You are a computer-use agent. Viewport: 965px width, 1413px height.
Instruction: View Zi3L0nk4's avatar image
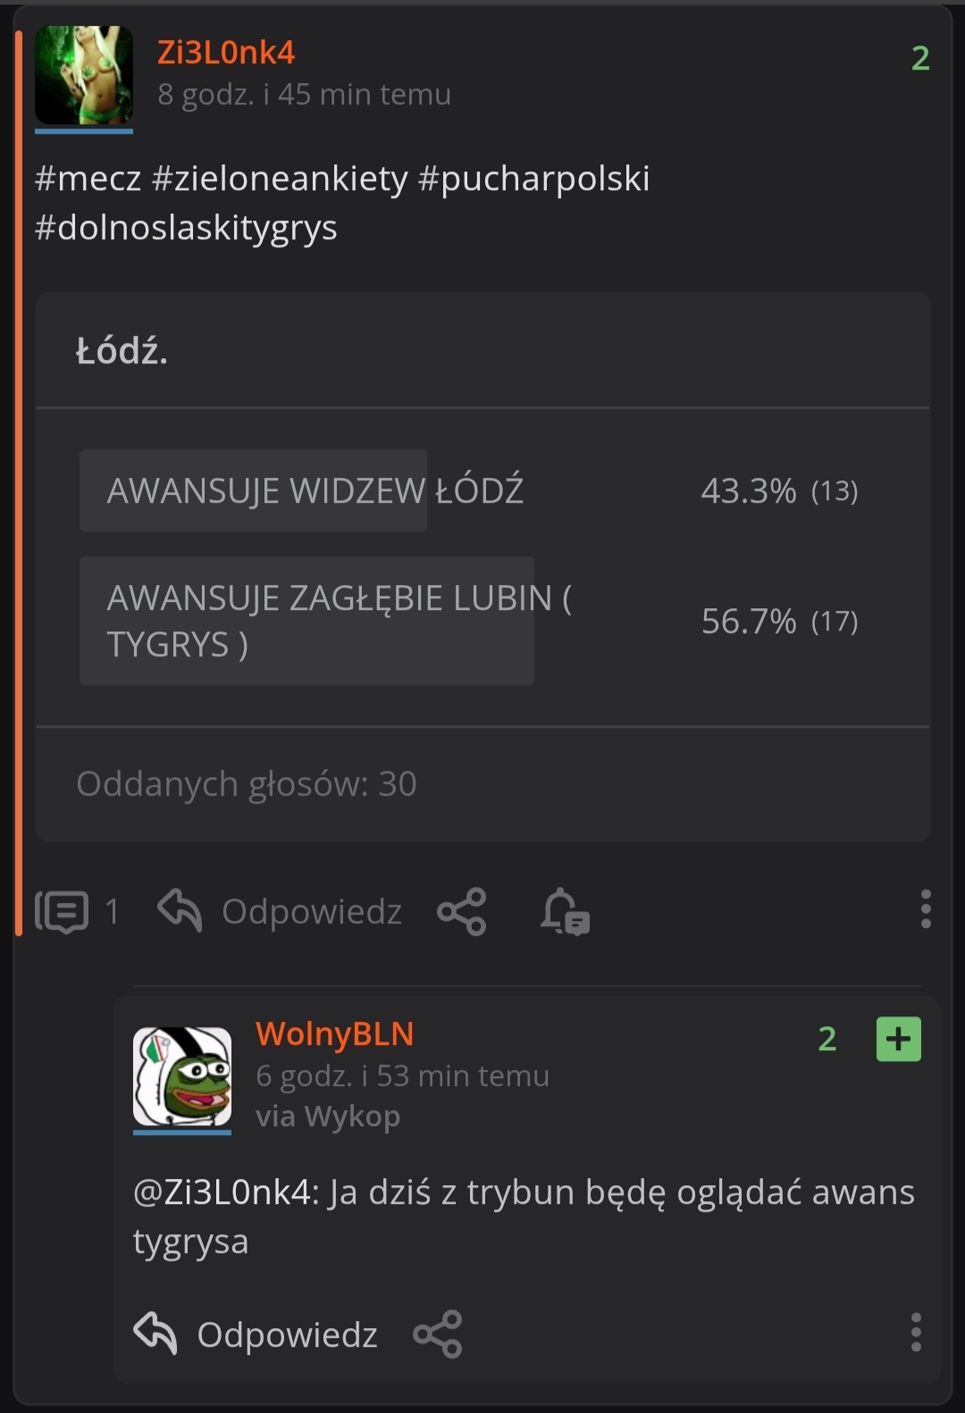point(84,75)
